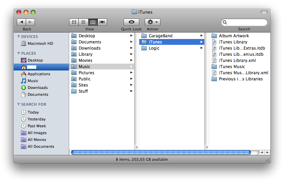This screenshot has height=182, width=284.
Task: Select the home folder in the sidebar
Action: 41,67
